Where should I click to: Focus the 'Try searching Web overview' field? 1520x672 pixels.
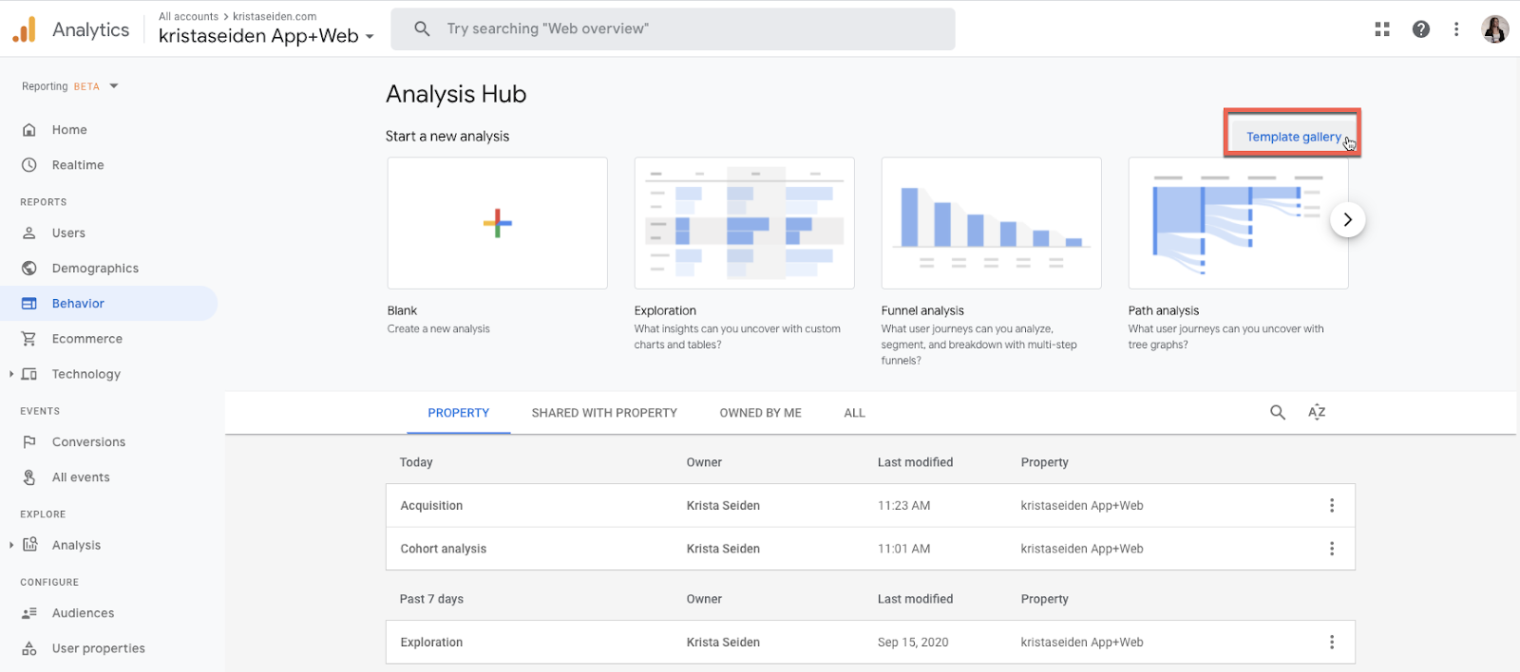(673, 28)
